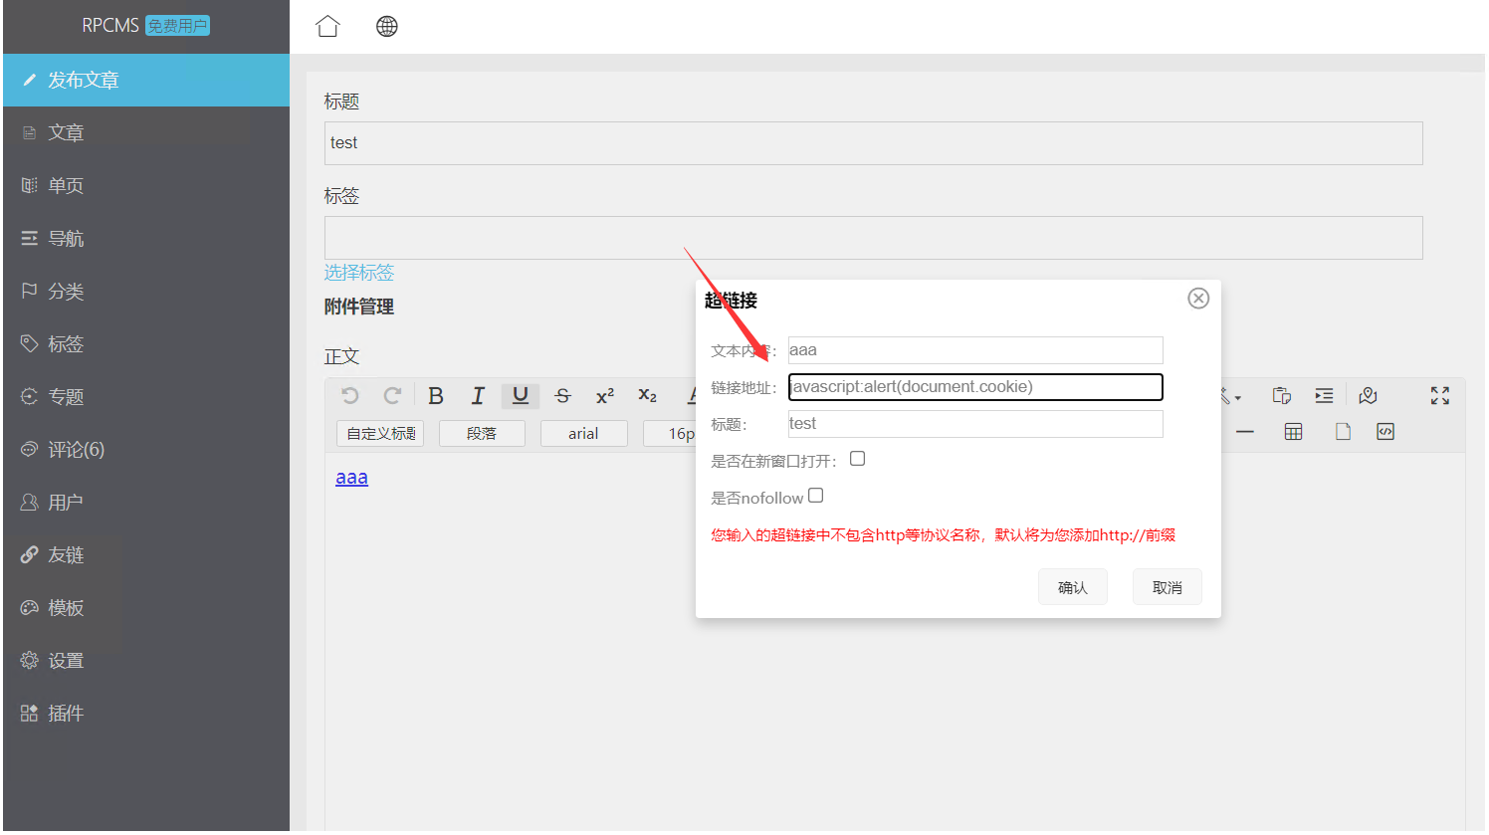Screen dimensions: 1489x835
Task: Click the undo icon in editor toolbar
Action: tap(350, 396)
